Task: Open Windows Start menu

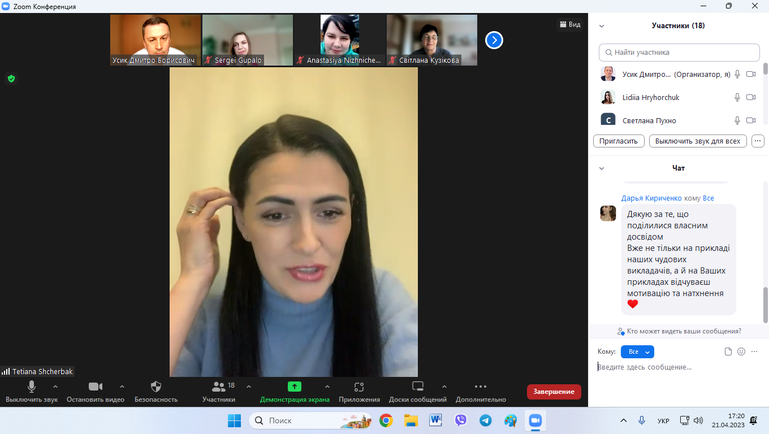Action: click(x=234, y=420)
